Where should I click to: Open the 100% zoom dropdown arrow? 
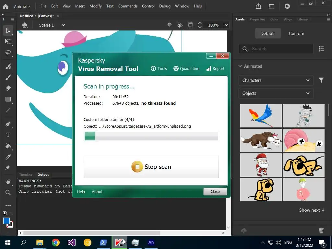point(226,25)
